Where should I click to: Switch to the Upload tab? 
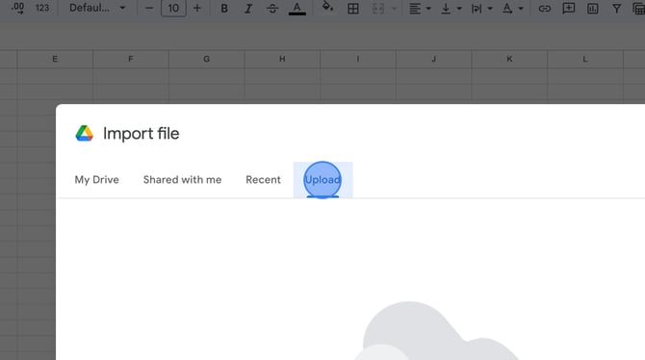pyautogui.click(x=322, y=180)
